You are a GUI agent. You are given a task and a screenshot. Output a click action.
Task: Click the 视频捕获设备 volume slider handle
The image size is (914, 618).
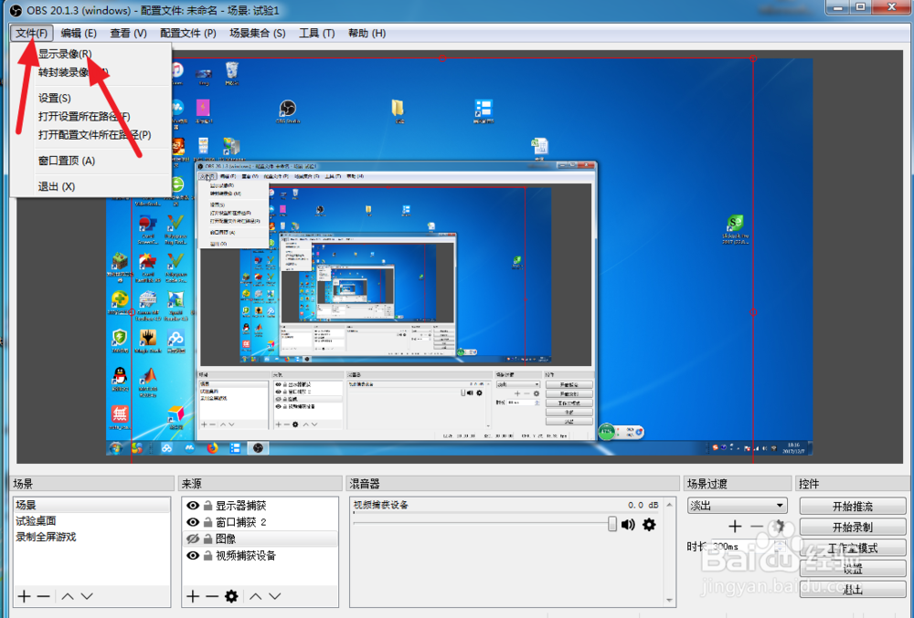[x=612, y=523]
